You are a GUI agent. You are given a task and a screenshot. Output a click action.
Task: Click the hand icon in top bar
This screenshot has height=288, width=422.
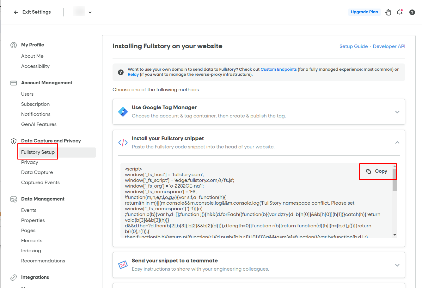point(388,12)
